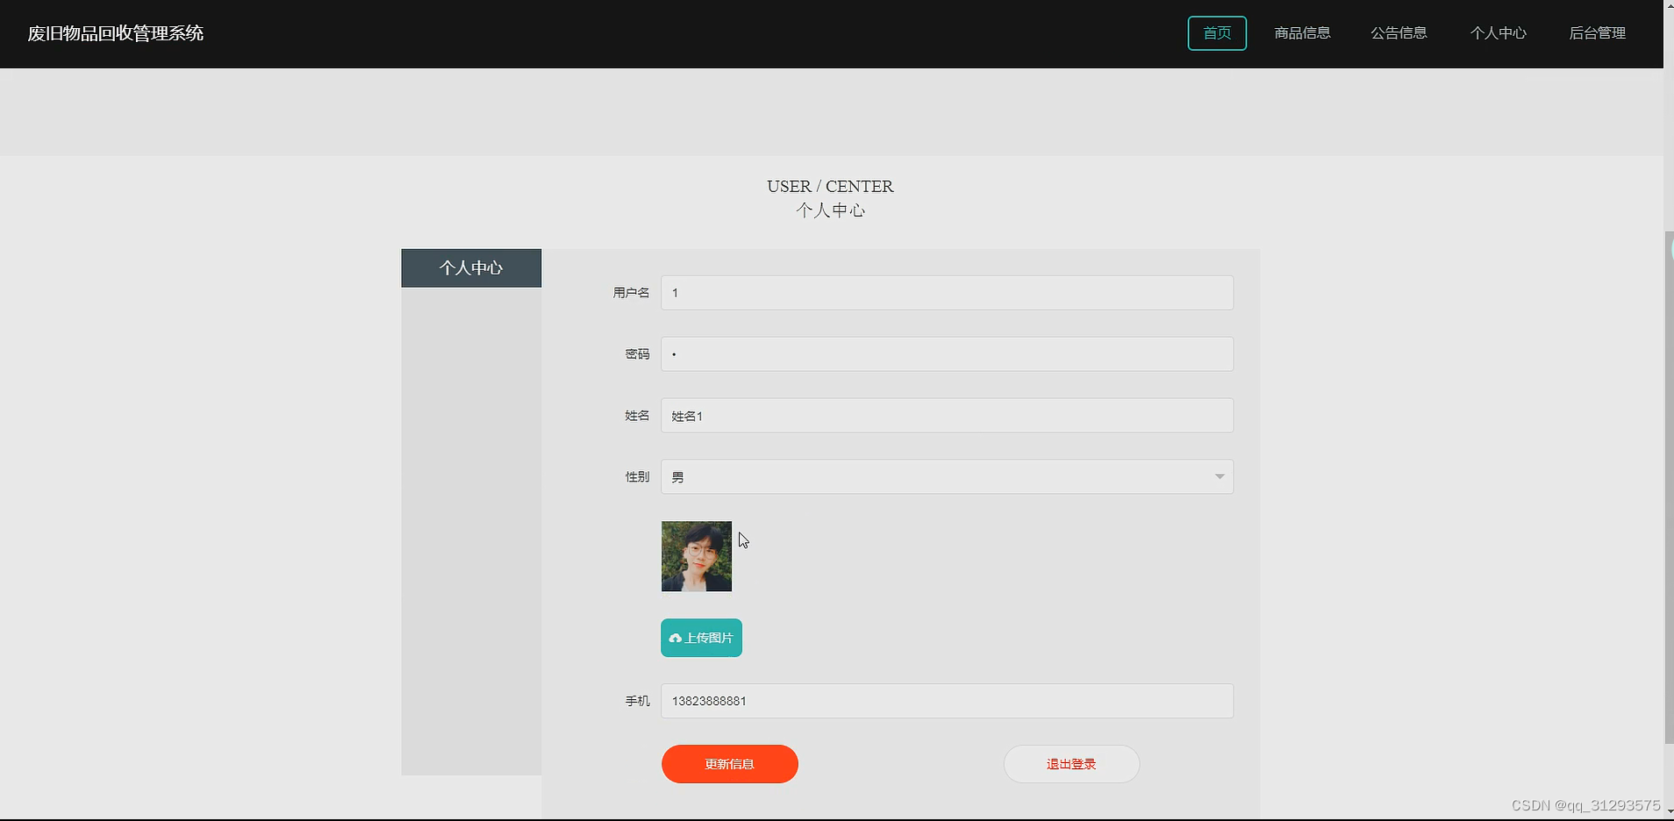Viewport: 1674px width, 821px height.
Task: Click the scrollbar down arrow
Action: 1669,812
